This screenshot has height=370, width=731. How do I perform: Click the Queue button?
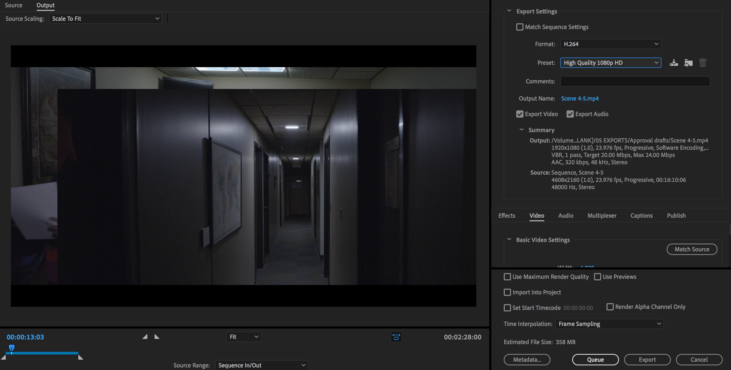tap(595, 360)
